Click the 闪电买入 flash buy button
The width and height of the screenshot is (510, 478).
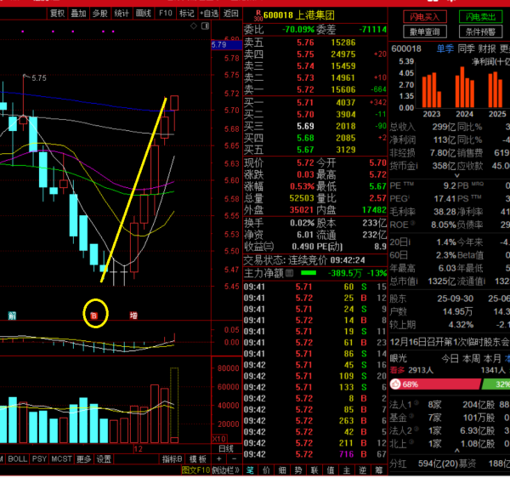click(x=425, y=17)
